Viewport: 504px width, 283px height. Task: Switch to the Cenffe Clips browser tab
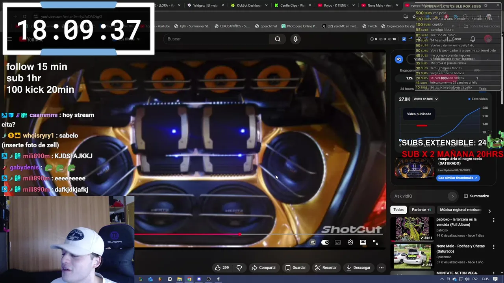pos(291,6)
